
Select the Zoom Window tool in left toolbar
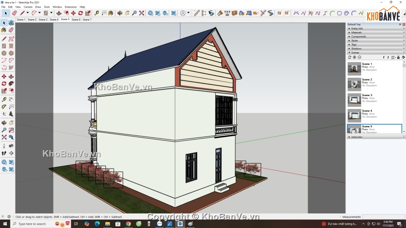tap(11, 130)
